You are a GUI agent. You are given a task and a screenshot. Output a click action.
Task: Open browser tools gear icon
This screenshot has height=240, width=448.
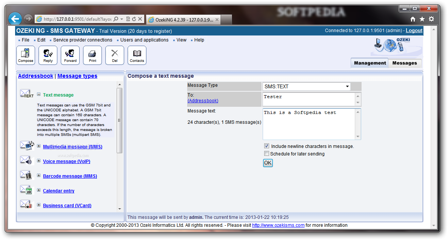[x=431, y=19]
